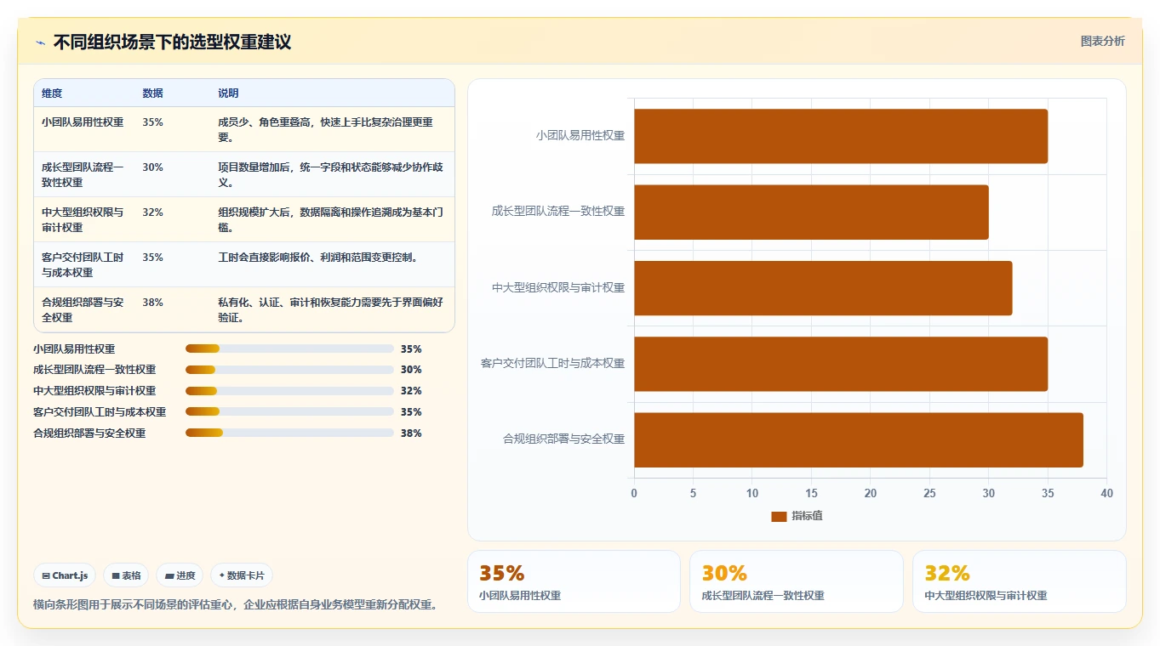Click the 成长型团队流程一致性权重 progress bar
The height and width of the screenshot is (646, 1160).
(289, 370)
